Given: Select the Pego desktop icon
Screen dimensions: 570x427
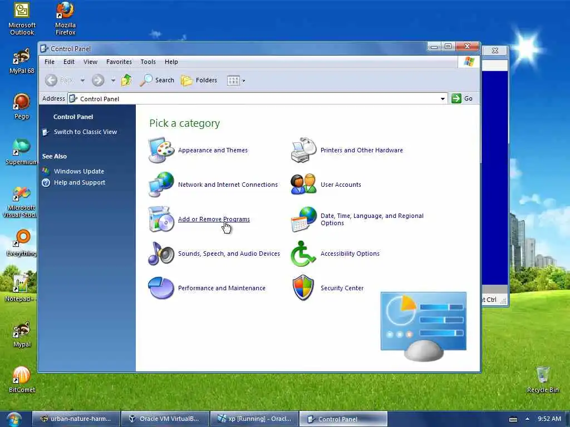Looking at the screenshot, I should pos(22,106).
